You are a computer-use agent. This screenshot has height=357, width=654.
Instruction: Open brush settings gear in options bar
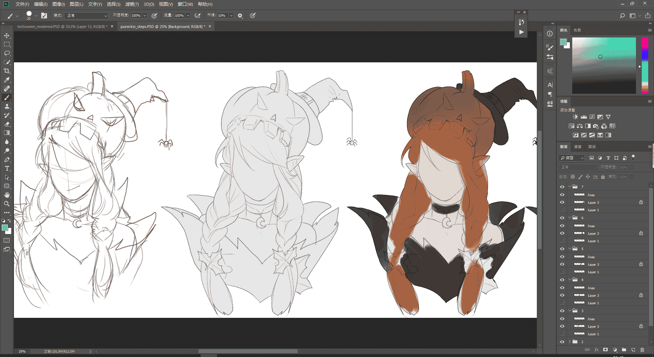coord(240,16)
